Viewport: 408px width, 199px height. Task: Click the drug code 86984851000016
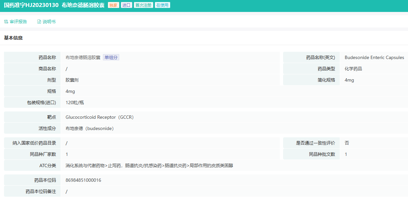tap(83, 180)
